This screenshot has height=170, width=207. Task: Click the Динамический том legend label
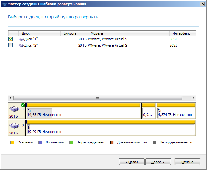[132, 142]
